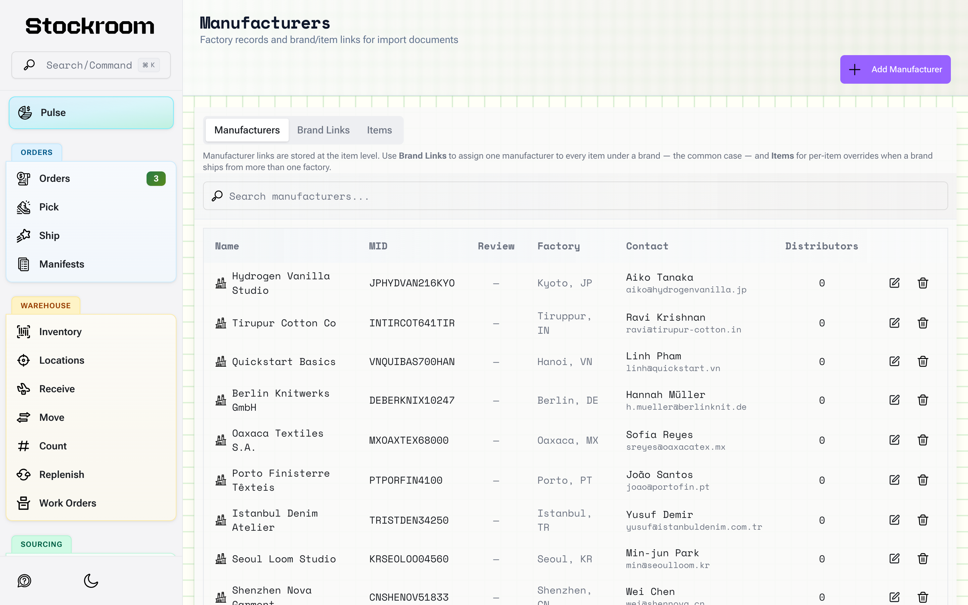Toggle dark mode moon icon

pyautogui.click(x=91, y=580)
